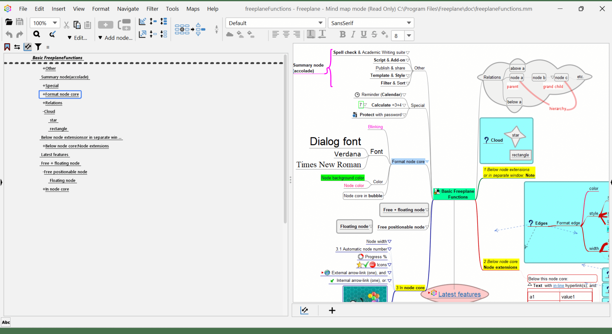
Task: Click the Freeplane application logo
Action: coord(8,9)
